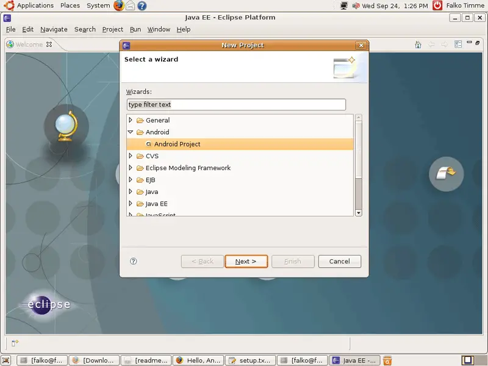Select the Java EE folder row
The image size is (488, 366).
240,204
